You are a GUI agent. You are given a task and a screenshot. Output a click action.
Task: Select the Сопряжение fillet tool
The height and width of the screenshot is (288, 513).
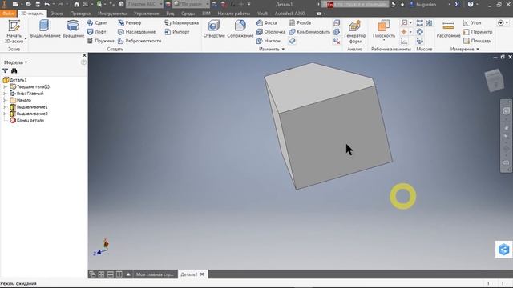coord(240,29)
